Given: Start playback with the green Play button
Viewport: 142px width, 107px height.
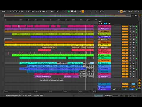Looking at the screenshot, I should pos(69,12).
